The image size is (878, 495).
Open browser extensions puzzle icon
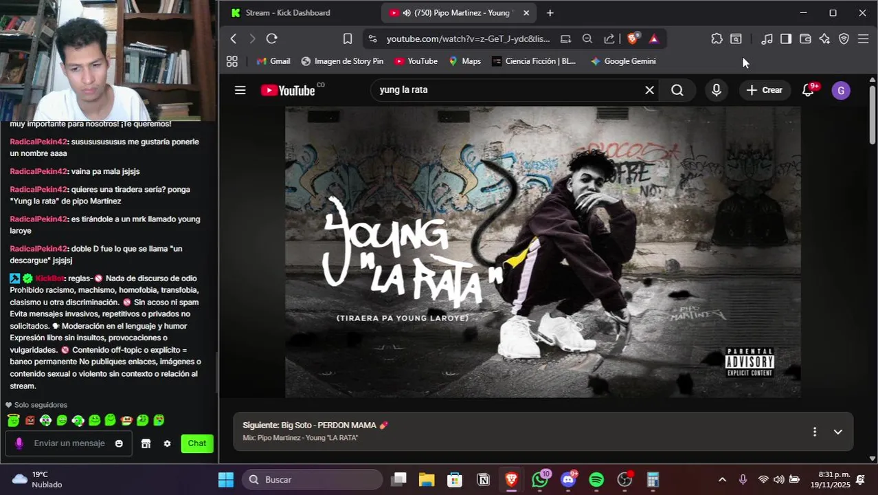[717, 38]
